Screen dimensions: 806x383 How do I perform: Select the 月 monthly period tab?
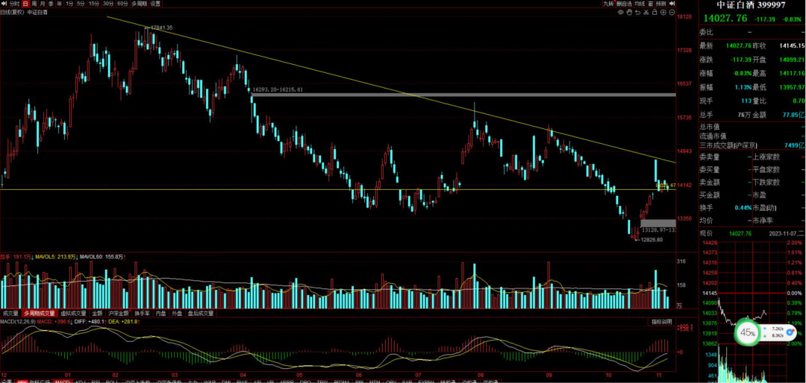click(x=42, y=4)
